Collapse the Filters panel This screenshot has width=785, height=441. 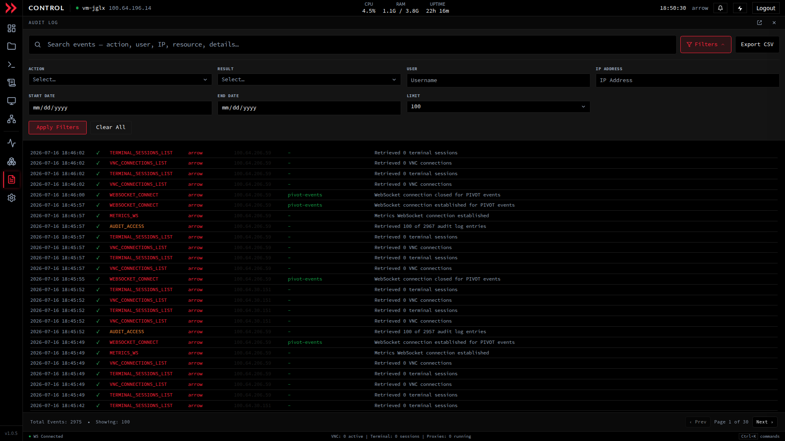pos(706,45)
